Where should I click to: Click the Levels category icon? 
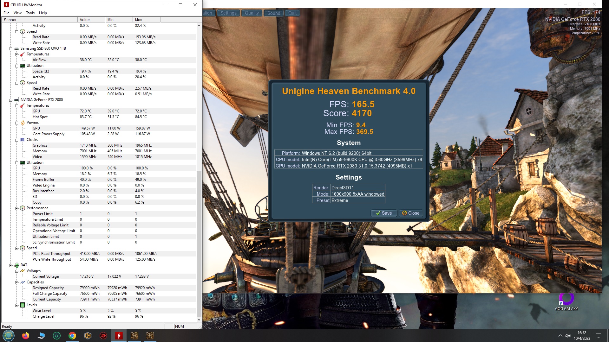pos(23,305)
